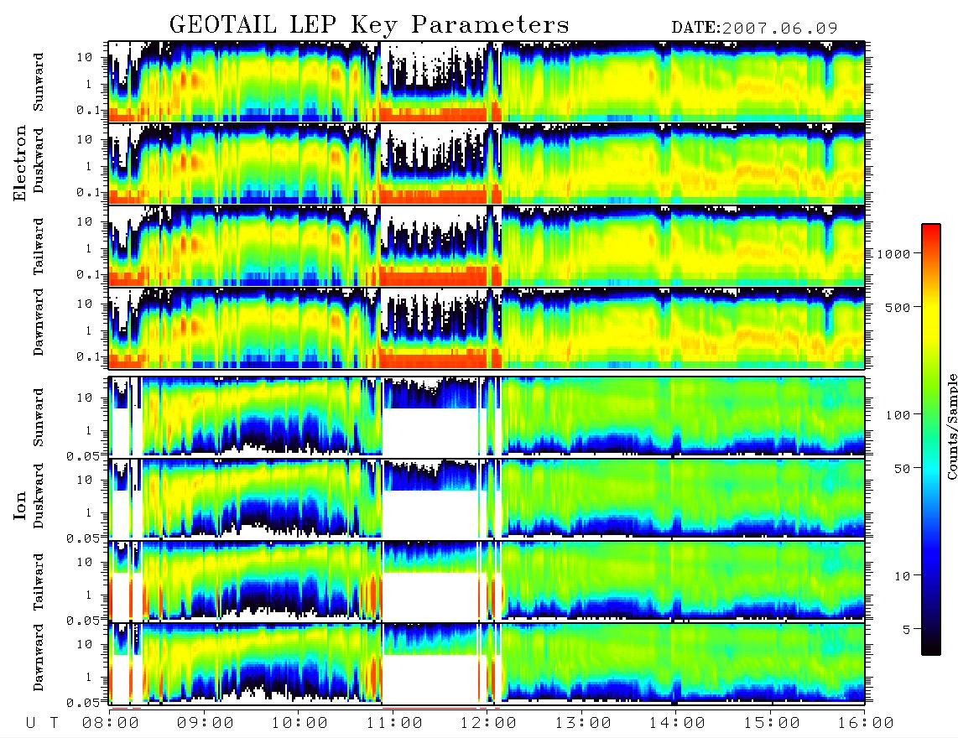Click the 0.1 tick of Electron Sunward axis
This screenshot has width=958, height=738.
click(x=90, y=110)
